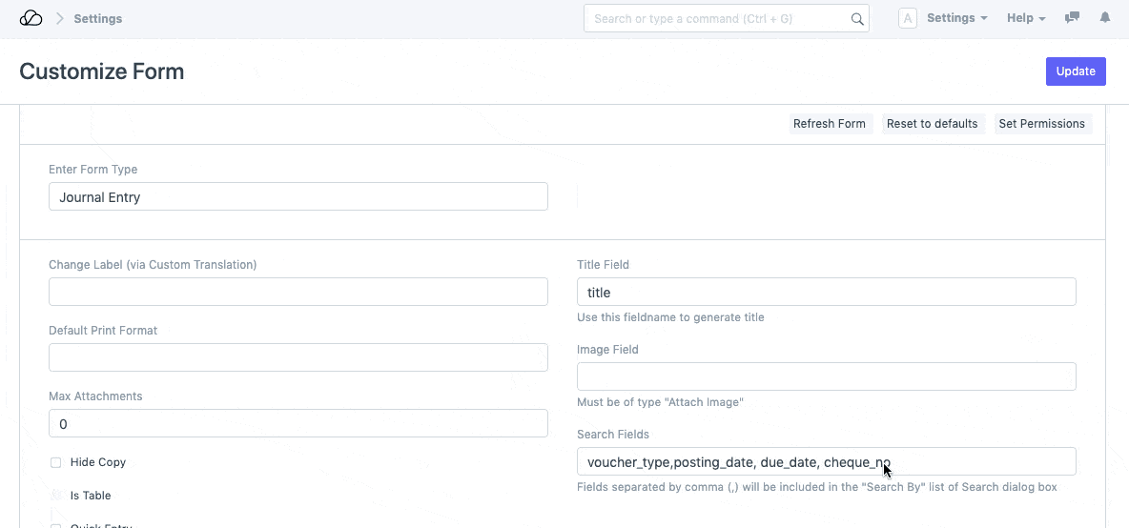Viewport: 1129px width, 528px height.
Task: Click the user avatar 'A' icon
Action: pyautogui.click(x=908, y=18)
